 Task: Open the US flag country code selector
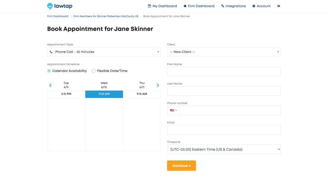pos(173,110)
